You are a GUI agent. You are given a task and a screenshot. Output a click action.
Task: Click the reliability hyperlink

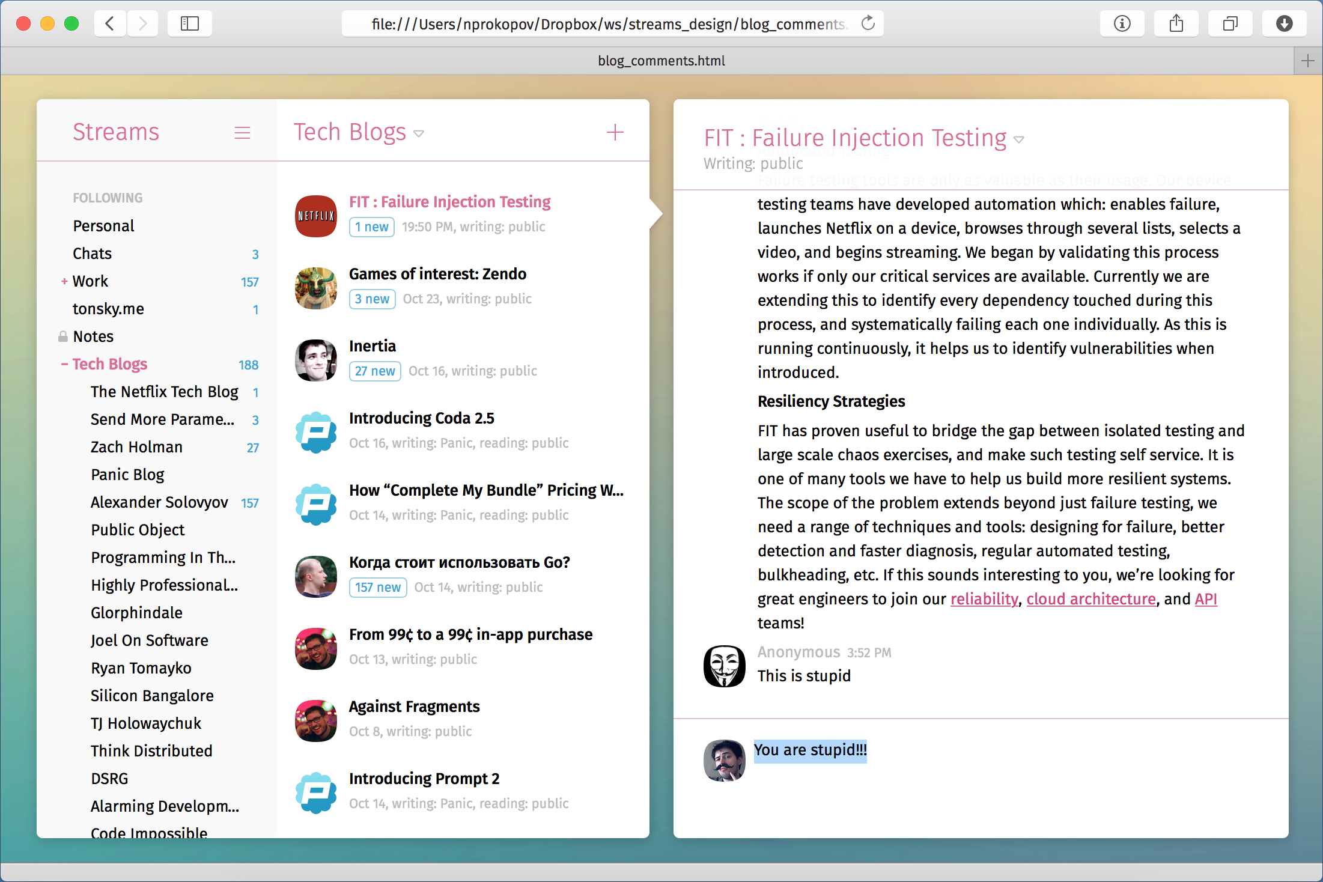[984, 599]
